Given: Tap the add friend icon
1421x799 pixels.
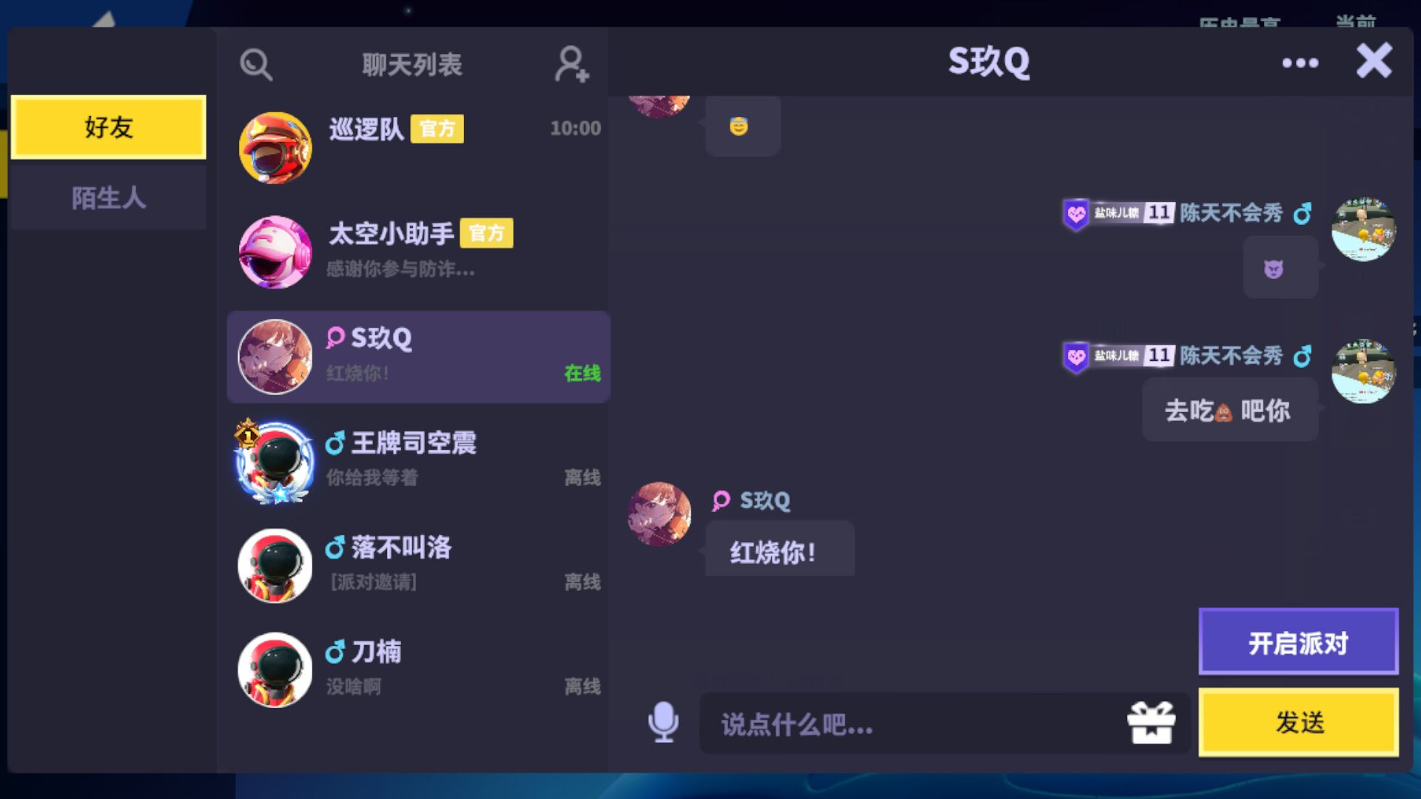Looking at the screenshot, I should [x=571, y=64].
